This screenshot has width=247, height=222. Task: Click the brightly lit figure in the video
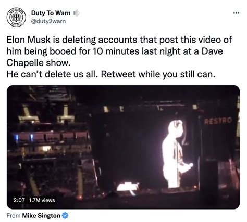coord(175,154)
